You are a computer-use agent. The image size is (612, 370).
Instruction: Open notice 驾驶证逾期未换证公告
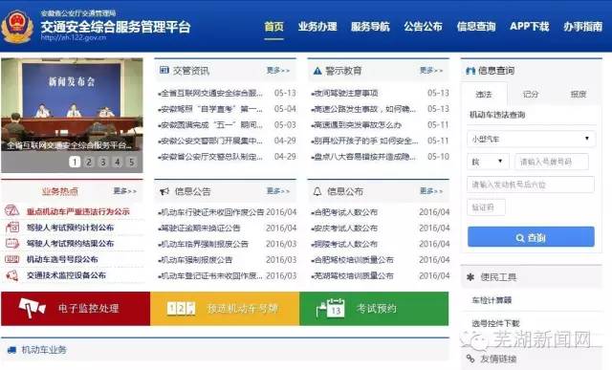200,228
